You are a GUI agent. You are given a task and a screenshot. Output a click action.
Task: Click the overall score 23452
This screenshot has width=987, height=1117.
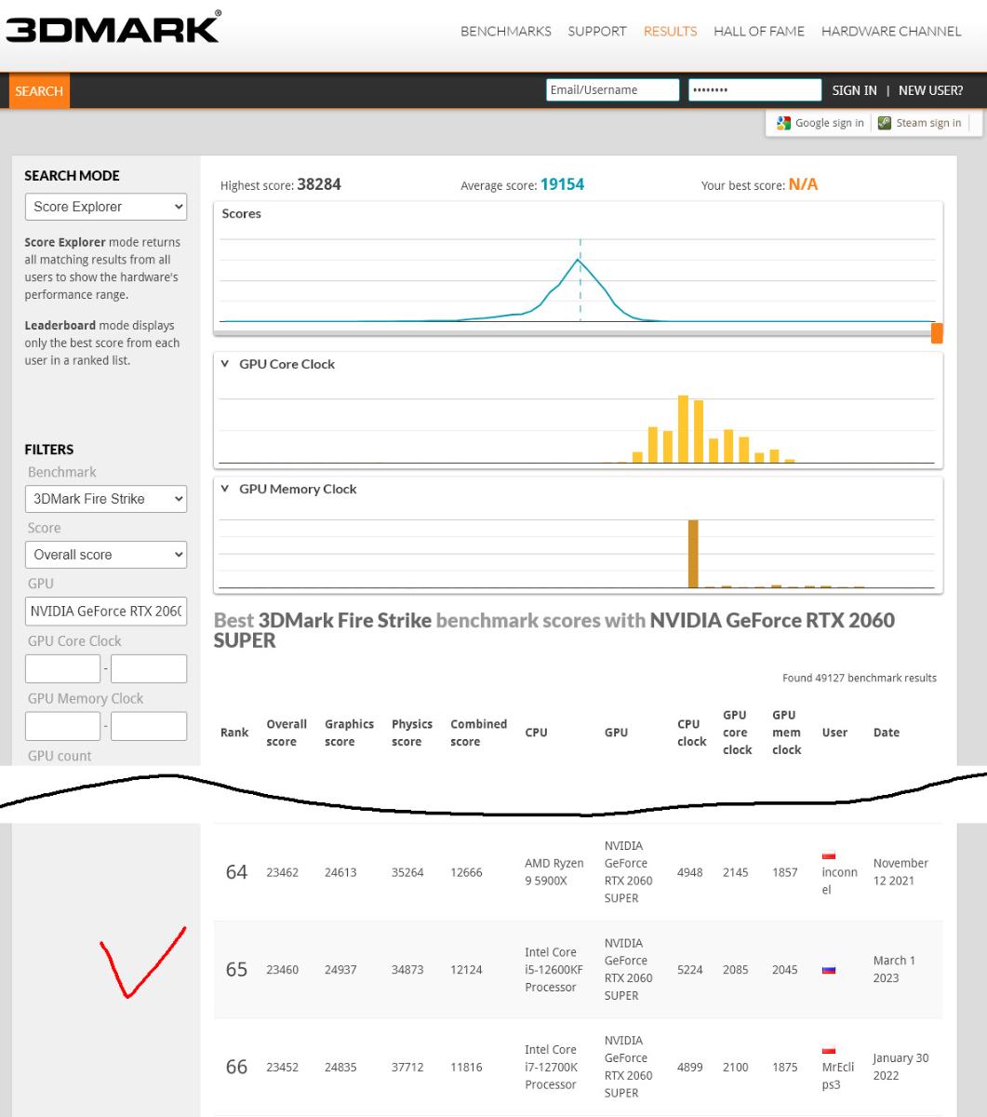[x=282, y=1069]
